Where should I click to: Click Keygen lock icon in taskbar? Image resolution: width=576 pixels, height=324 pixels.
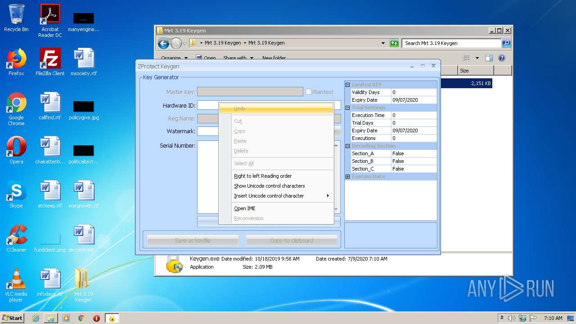pyautogui.click(x=112, y=318)
